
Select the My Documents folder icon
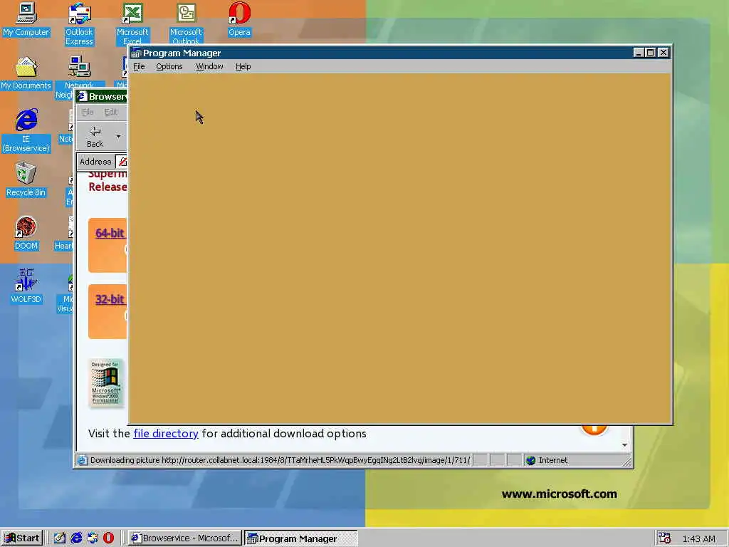[26, 73]
